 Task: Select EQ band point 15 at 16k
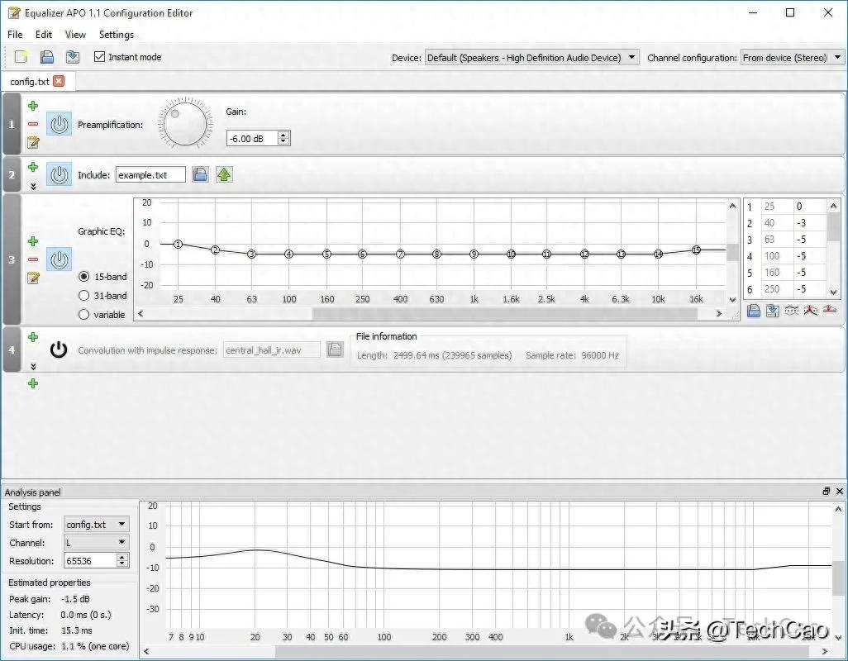697,250
